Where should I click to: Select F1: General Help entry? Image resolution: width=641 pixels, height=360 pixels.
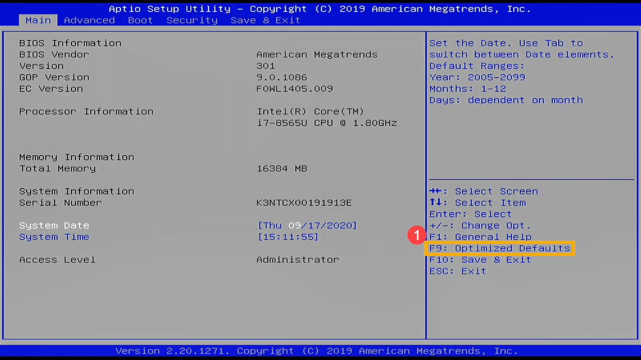pyautogui.click(x=480, y=236)
